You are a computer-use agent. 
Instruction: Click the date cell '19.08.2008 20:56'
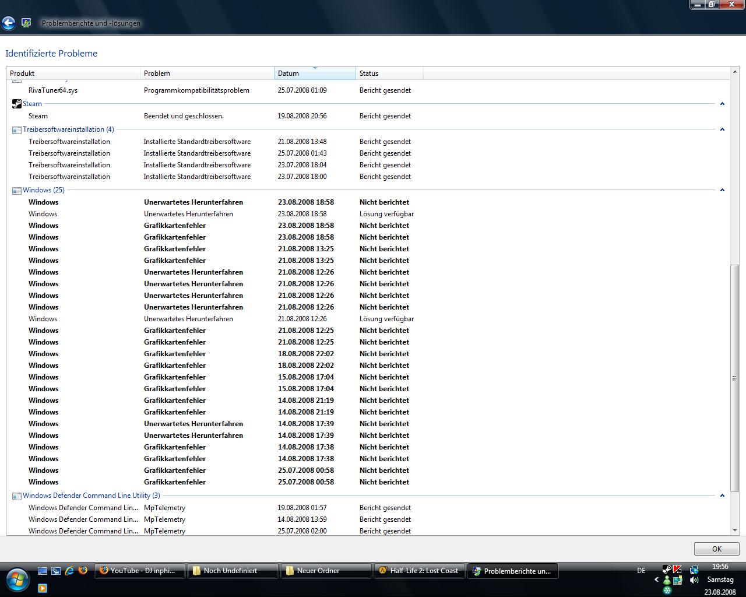[x=302, y=116]
